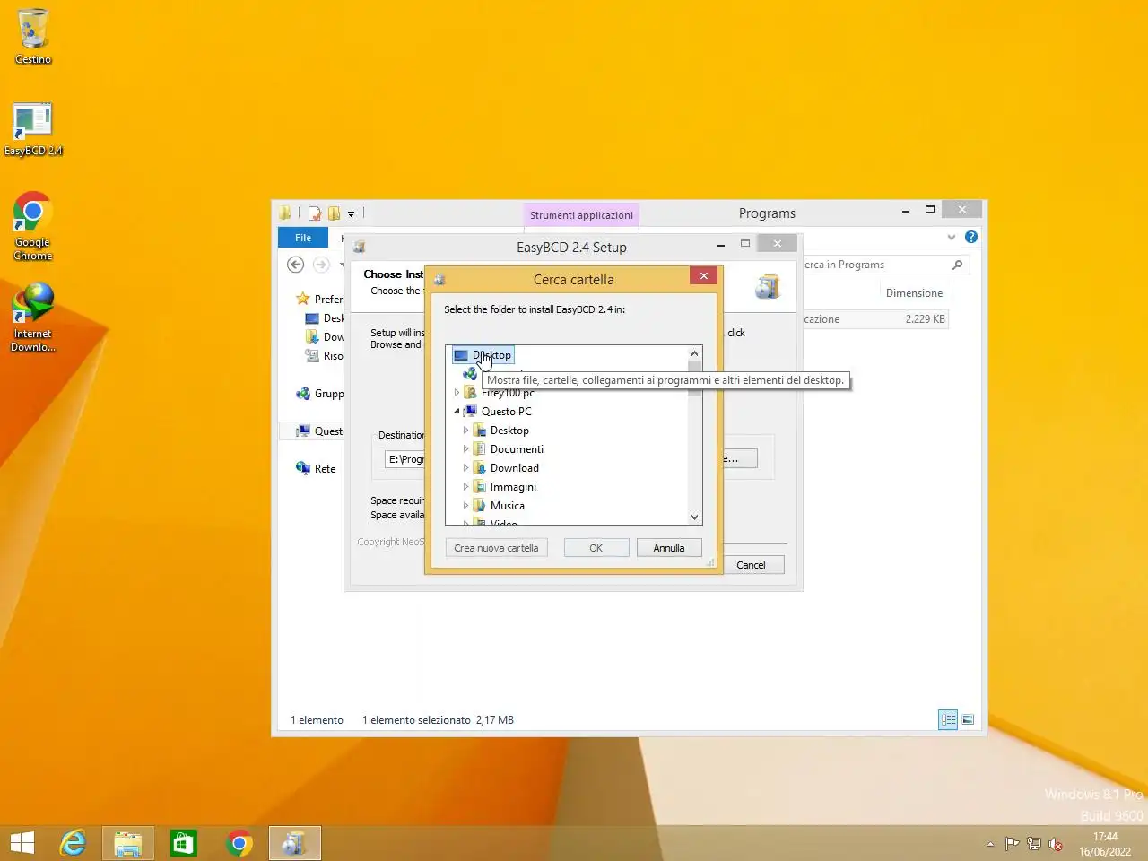Click the search magnifier icon in explorer
The height and width of the screenshot is (861, 1148).
point(958,265)
